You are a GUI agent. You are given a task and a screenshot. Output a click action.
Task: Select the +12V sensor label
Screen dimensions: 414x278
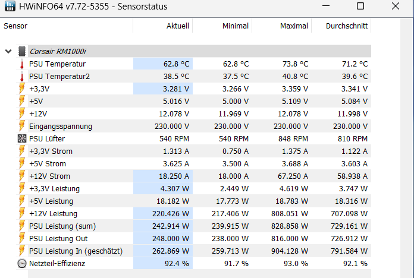[x=38, y=113]
